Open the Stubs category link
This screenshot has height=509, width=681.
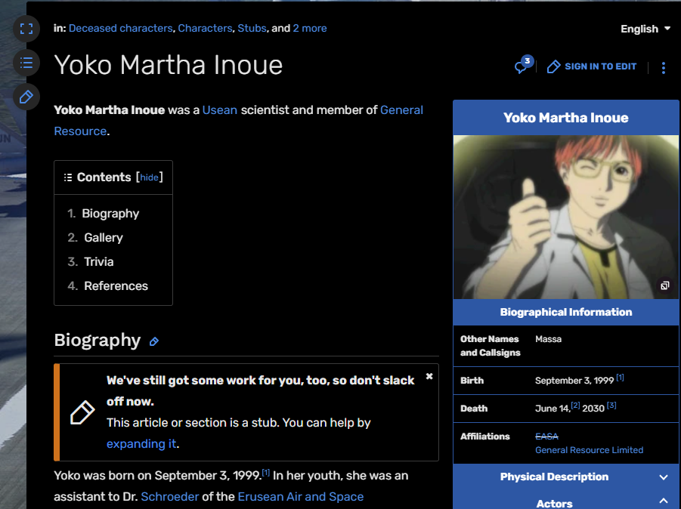(x=252, y=28)
